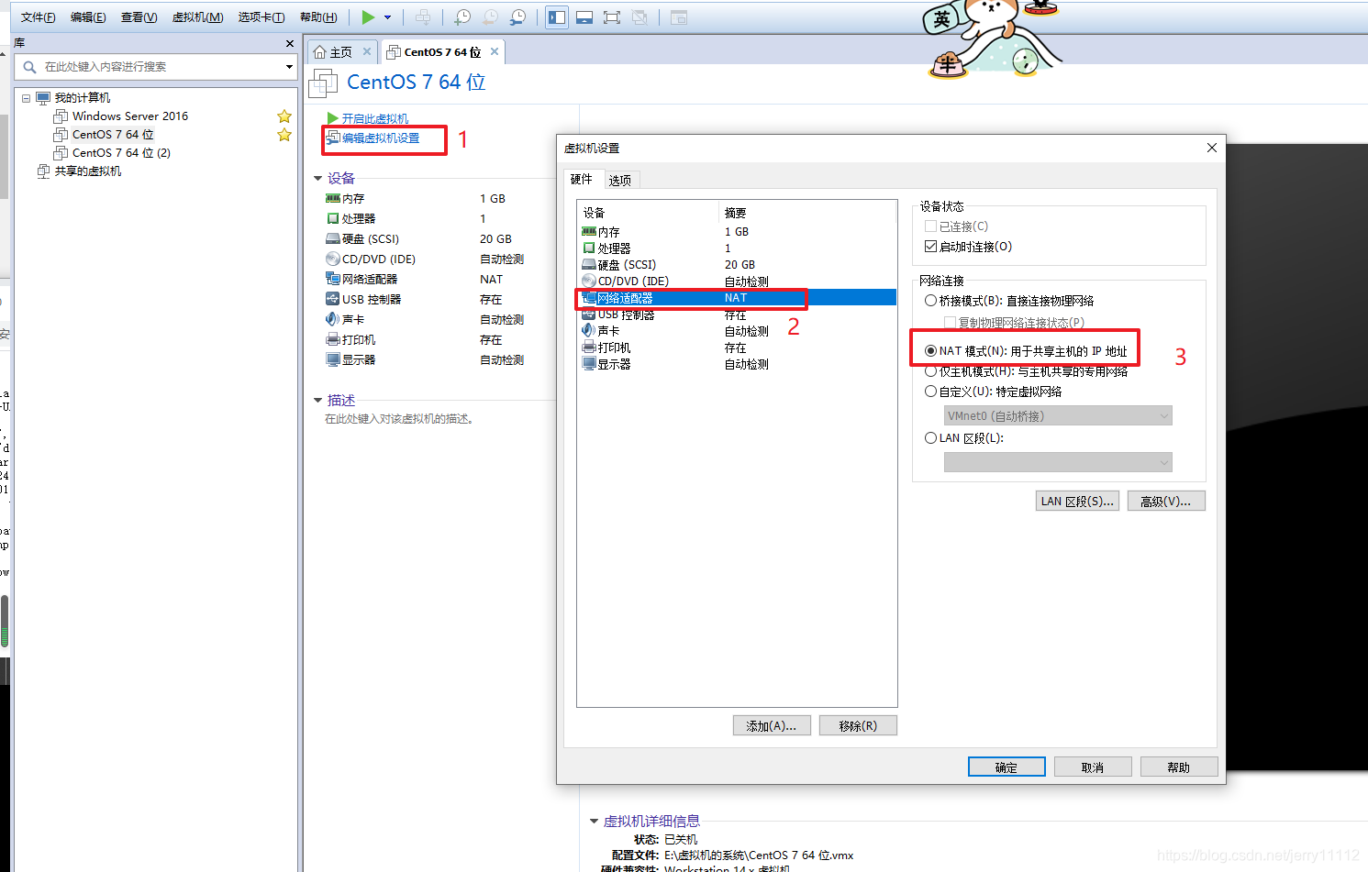This screenshot has height=872, width=1368.
Task: Toggle favorite star for Windows Server 2016
Action: tap(284, 116)
